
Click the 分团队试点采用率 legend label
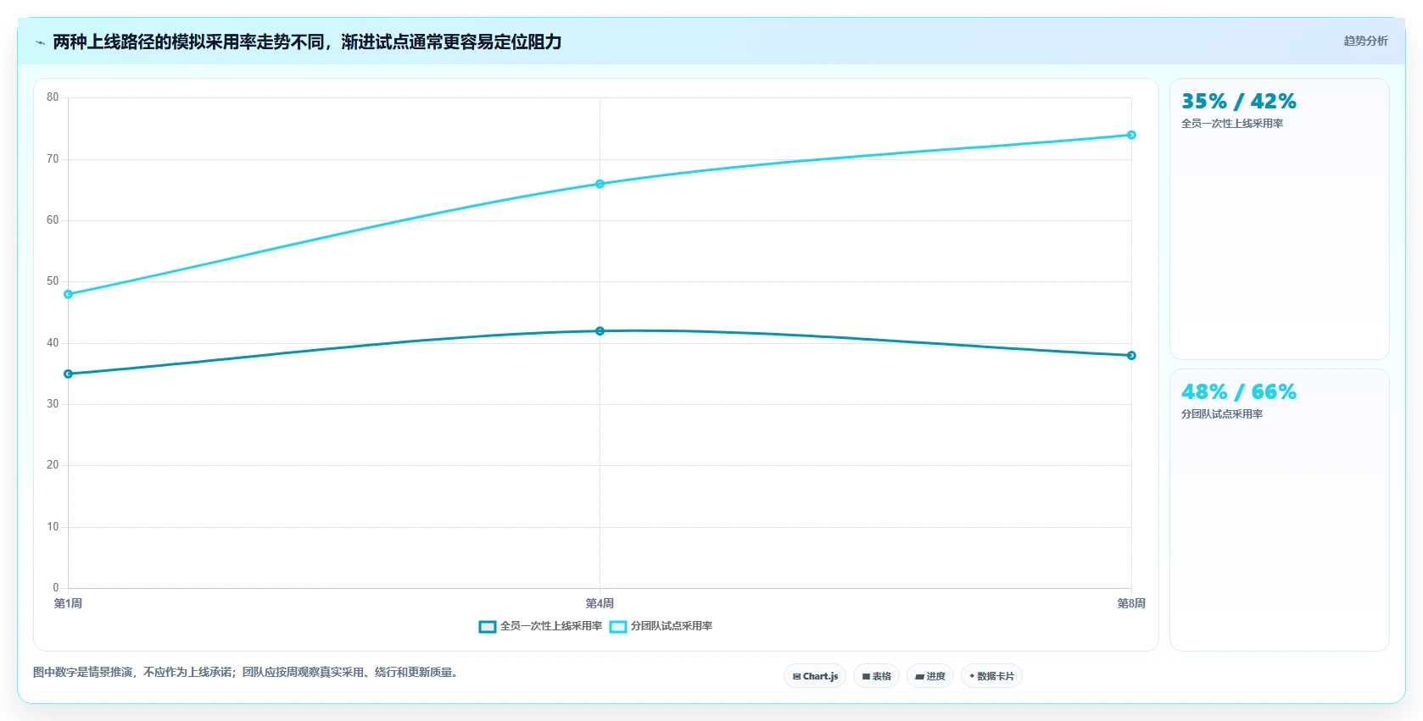pyautogui.click(x=672, y=626)
